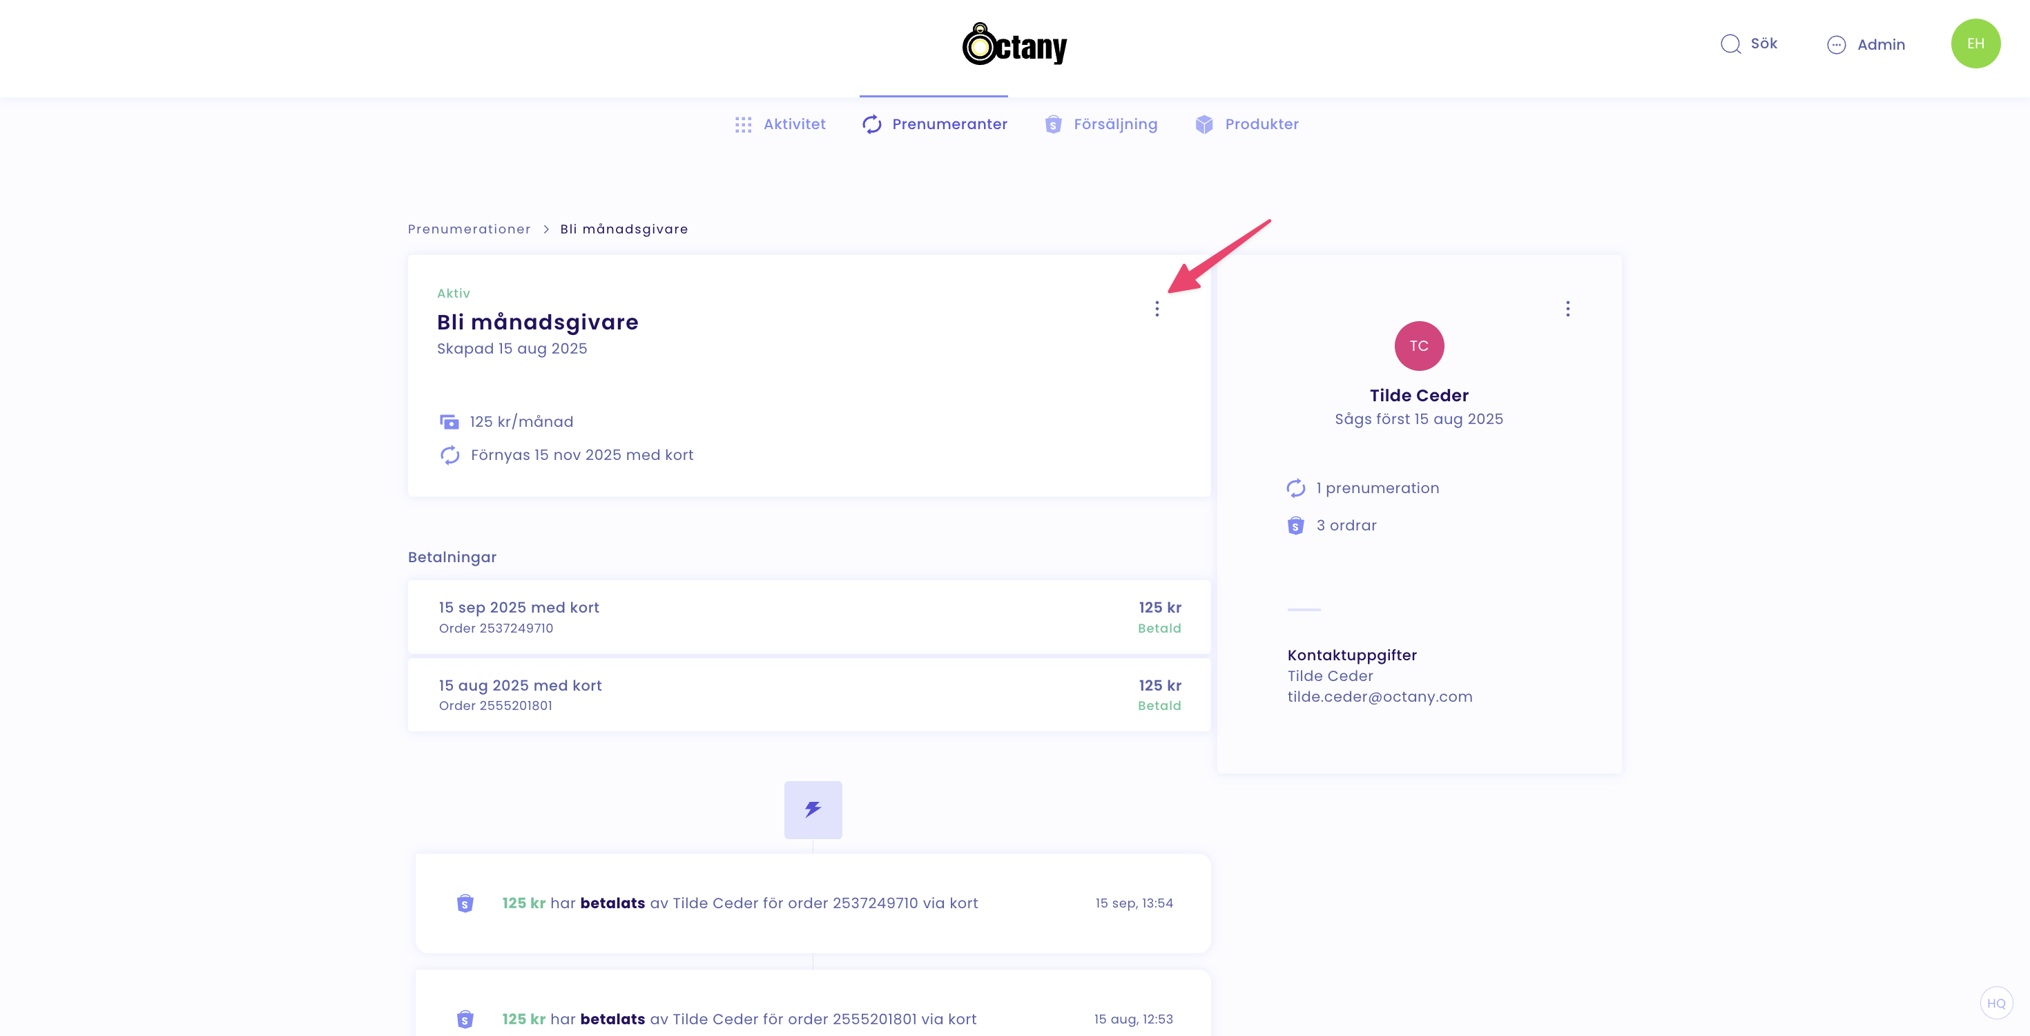Open the customer card three-dot menu

pyautogui.click(x=1567, y=308)
